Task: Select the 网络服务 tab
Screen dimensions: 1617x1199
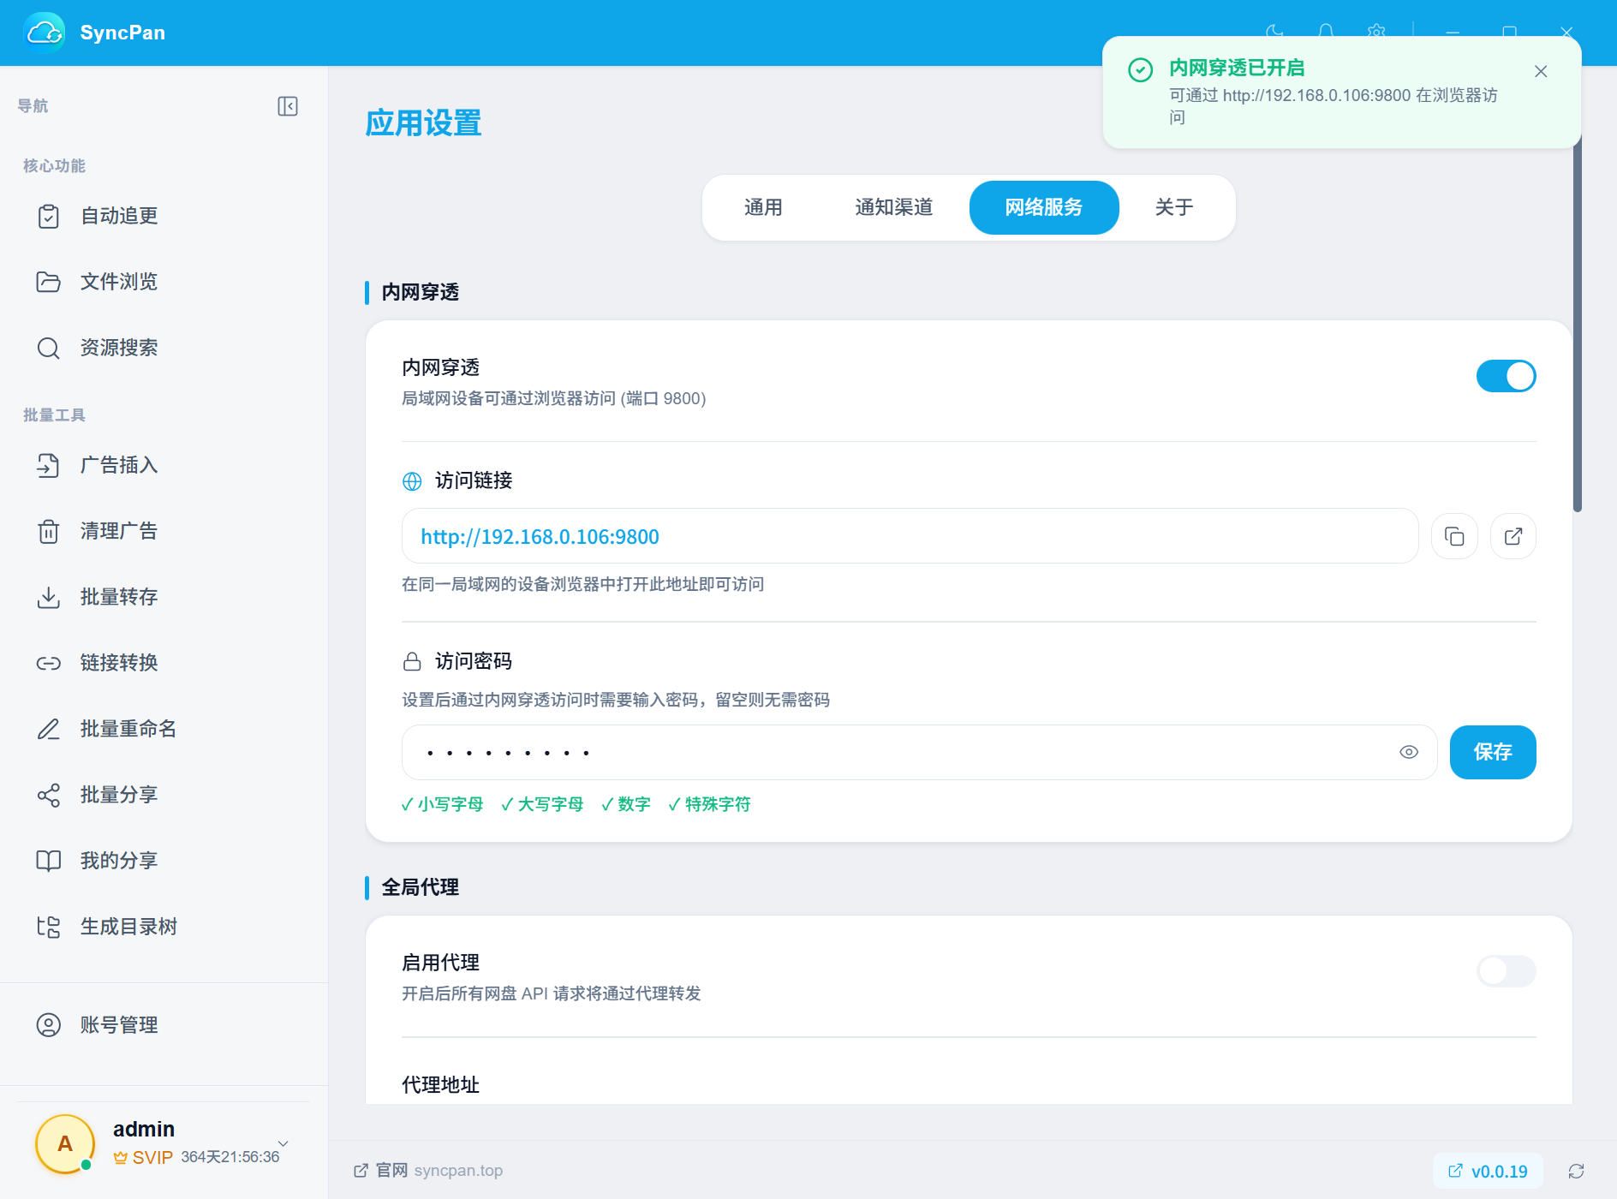Action: coord(1044,207)
